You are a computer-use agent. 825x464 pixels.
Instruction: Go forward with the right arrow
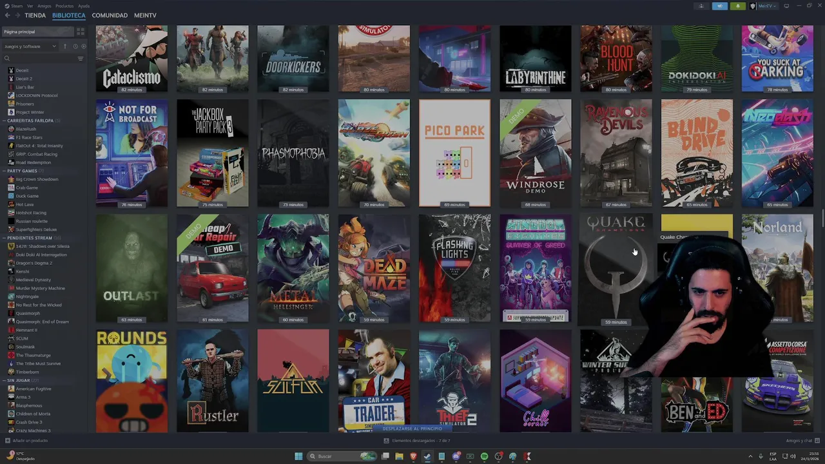(17, 15)
